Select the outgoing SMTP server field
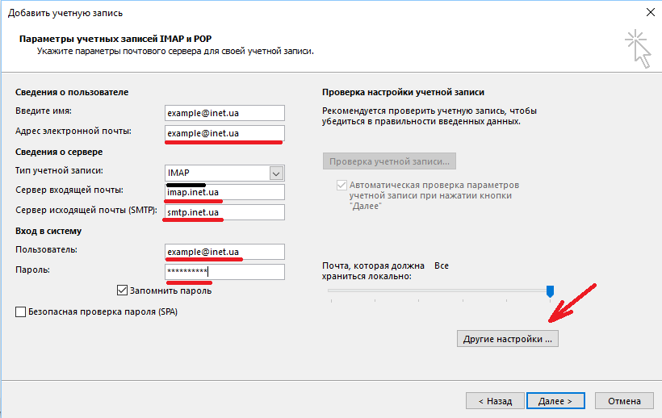 (x=224, y=212)
